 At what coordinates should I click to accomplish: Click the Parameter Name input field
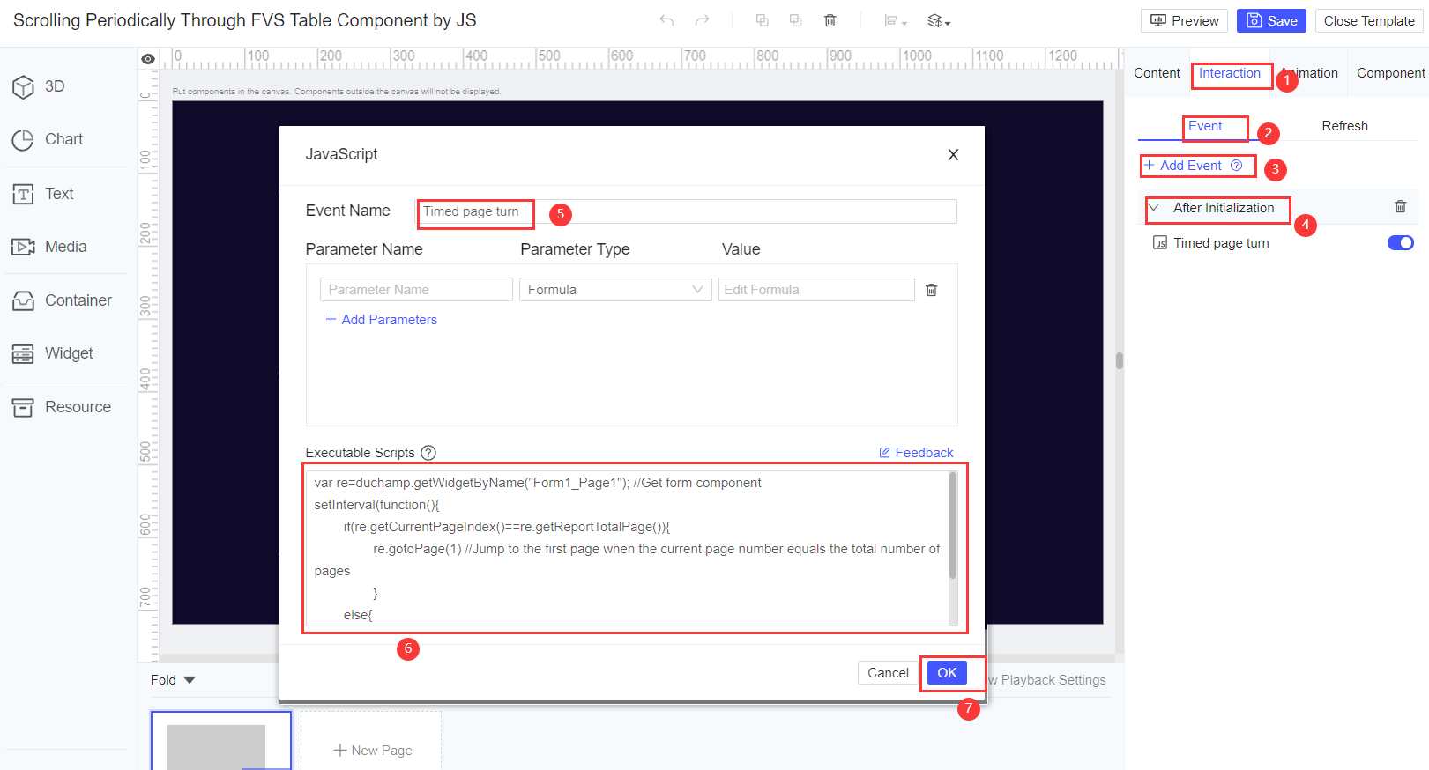click(416, 290)
